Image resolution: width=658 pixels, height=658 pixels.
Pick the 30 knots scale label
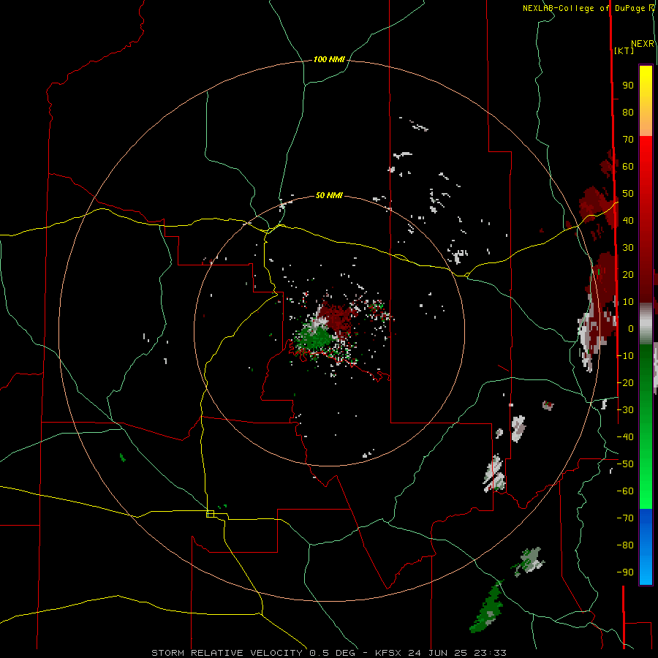628,248
